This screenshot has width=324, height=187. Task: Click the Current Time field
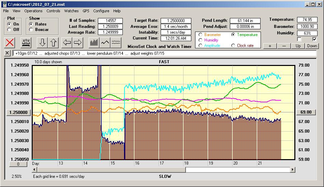coord(176,38)
